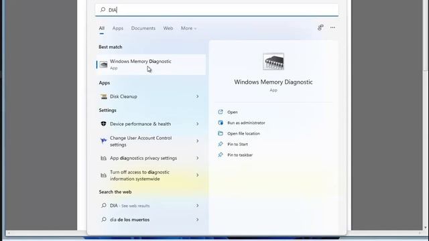Click the User Account Control flag icon
Screen dimensions: 429x241
(103, 141)
